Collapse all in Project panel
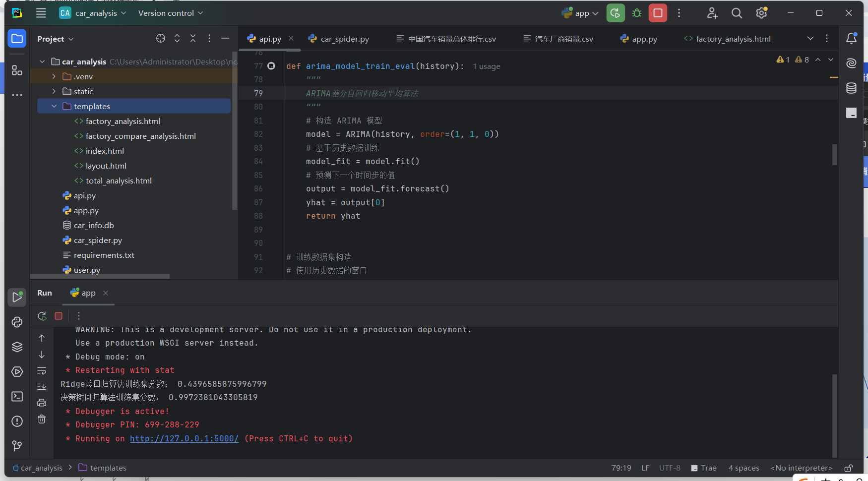The image size is (868, 481). [x=193, y=39]
